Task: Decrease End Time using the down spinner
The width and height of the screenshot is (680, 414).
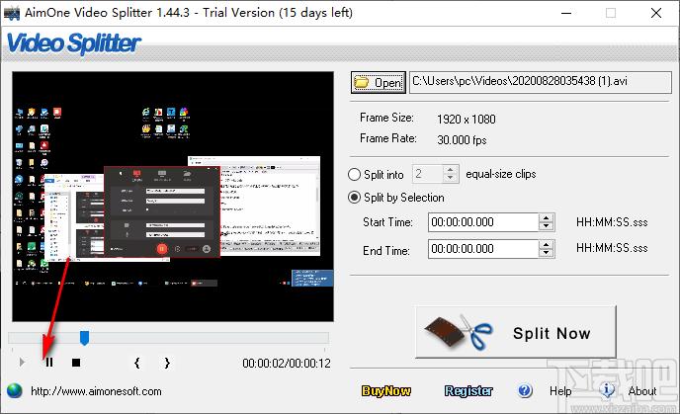Action: click(546, 253)
